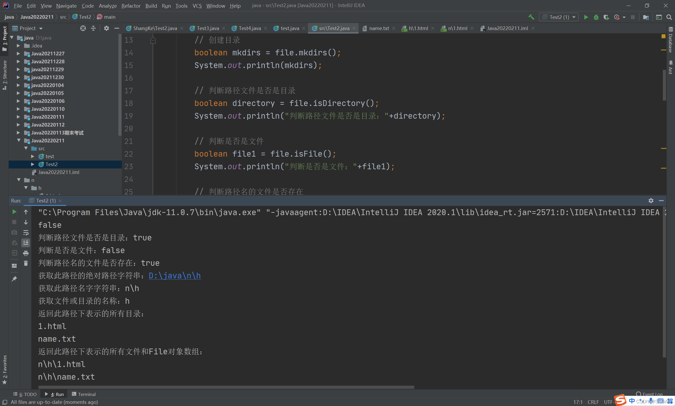Switch to the name.txt tab
675x406 pixels.
(379, 28)
